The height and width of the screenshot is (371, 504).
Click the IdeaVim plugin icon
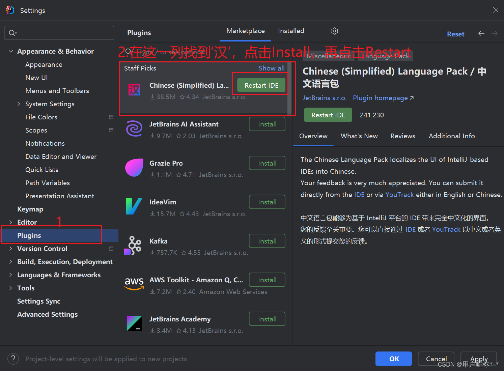pyautogui.click(x=134, y=207)
